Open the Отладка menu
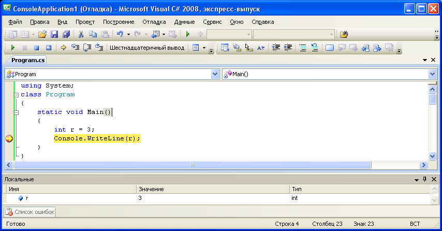Image resolution: width=442 pixels, height=231 pixels. pyautogui.click(x=154, y=22)
